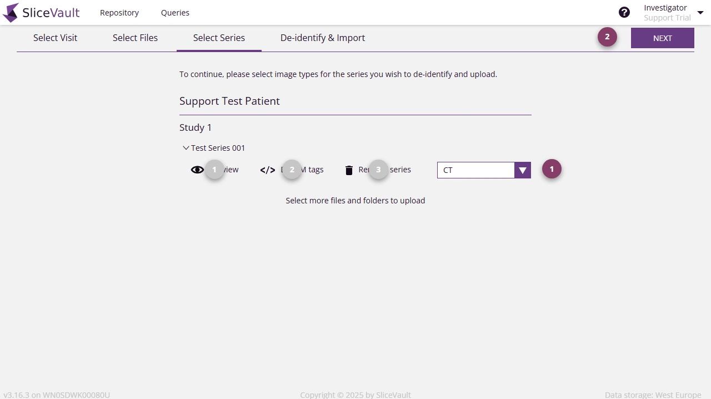
Task: Open the Preview eye icon for Test Series 001
Action: point(198,170)
